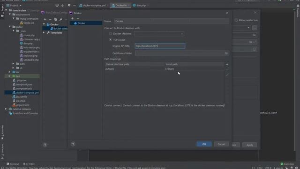
Task: Click the expand/collapse-all icon in Project toolbar
Action: [x=62, y=5]
